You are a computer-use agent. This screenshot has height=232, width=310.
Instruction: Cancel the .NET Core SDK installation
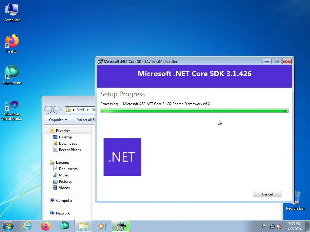pos(267,194)
